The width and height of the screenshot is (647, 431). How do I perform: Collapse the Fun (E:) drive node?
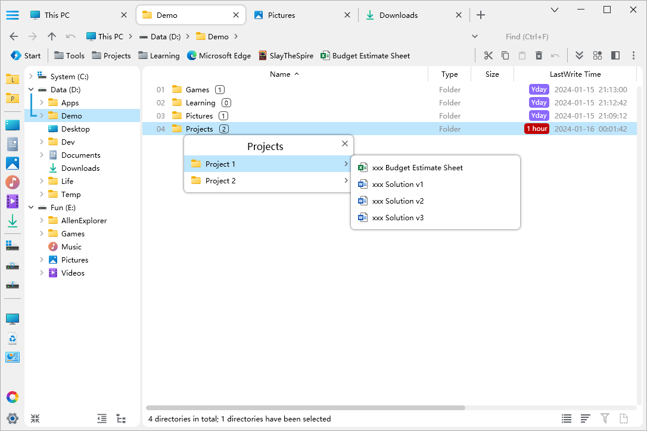pyautogui.click(x=31, y=207)
